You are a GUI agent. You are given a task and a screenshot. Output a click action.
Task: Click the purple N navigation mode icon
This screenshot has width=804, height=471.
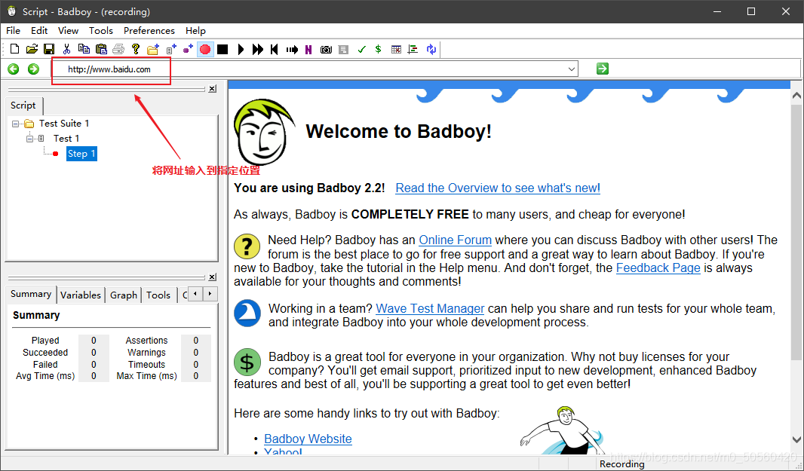pos(308,50)
